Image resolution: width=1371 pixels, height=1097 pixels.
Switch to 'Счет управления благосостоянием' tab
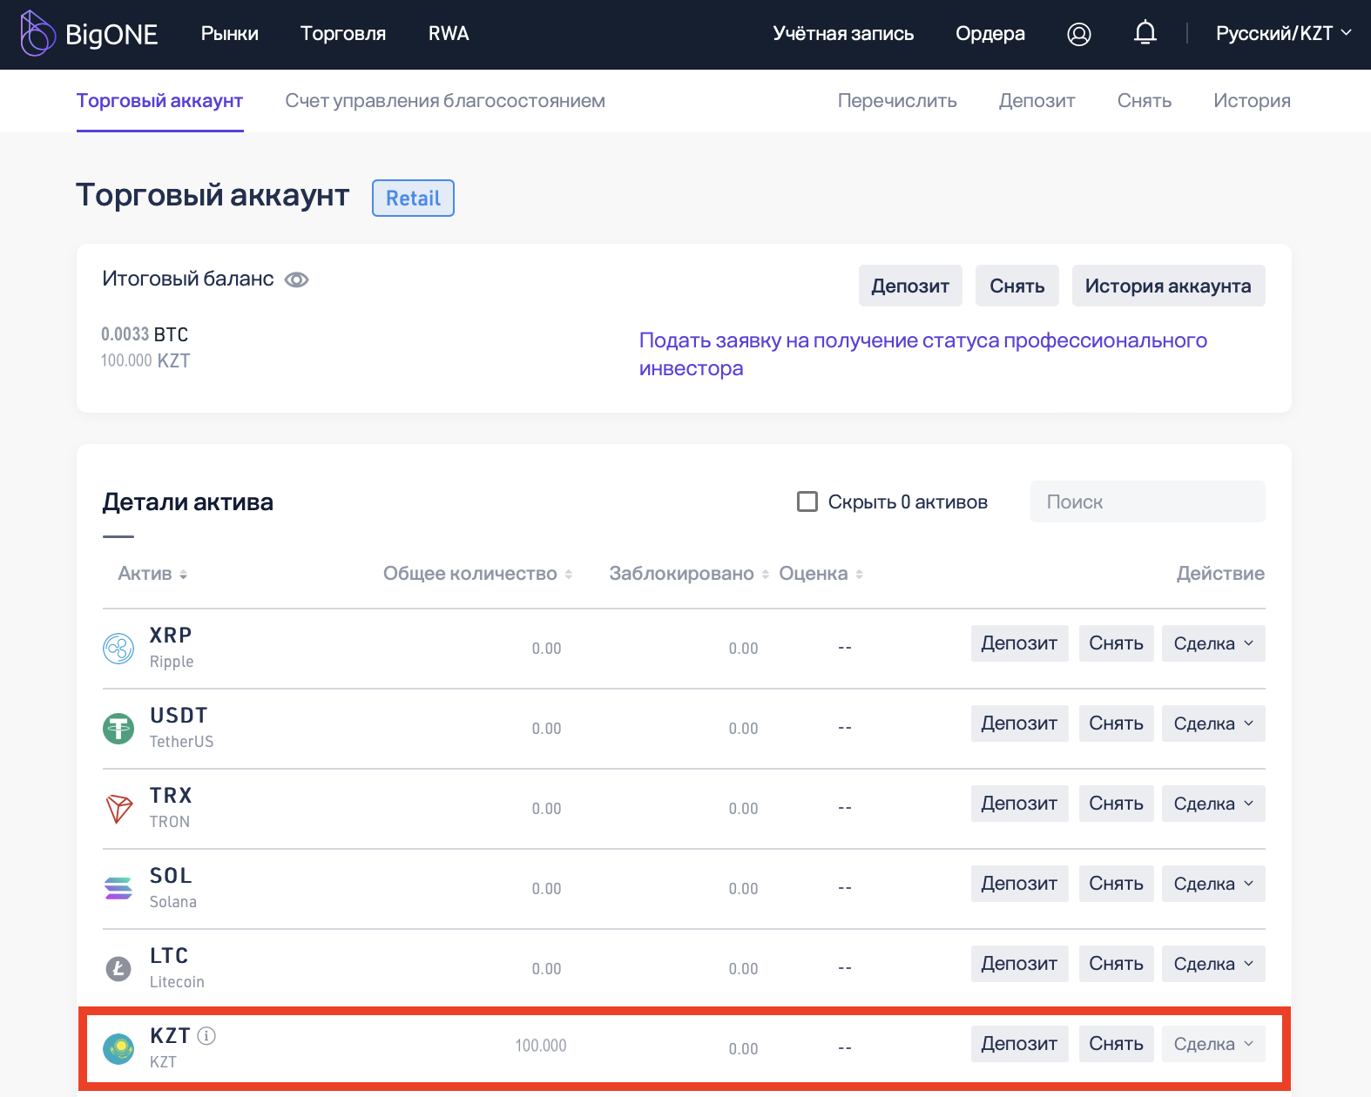click(x=445, y=101)
